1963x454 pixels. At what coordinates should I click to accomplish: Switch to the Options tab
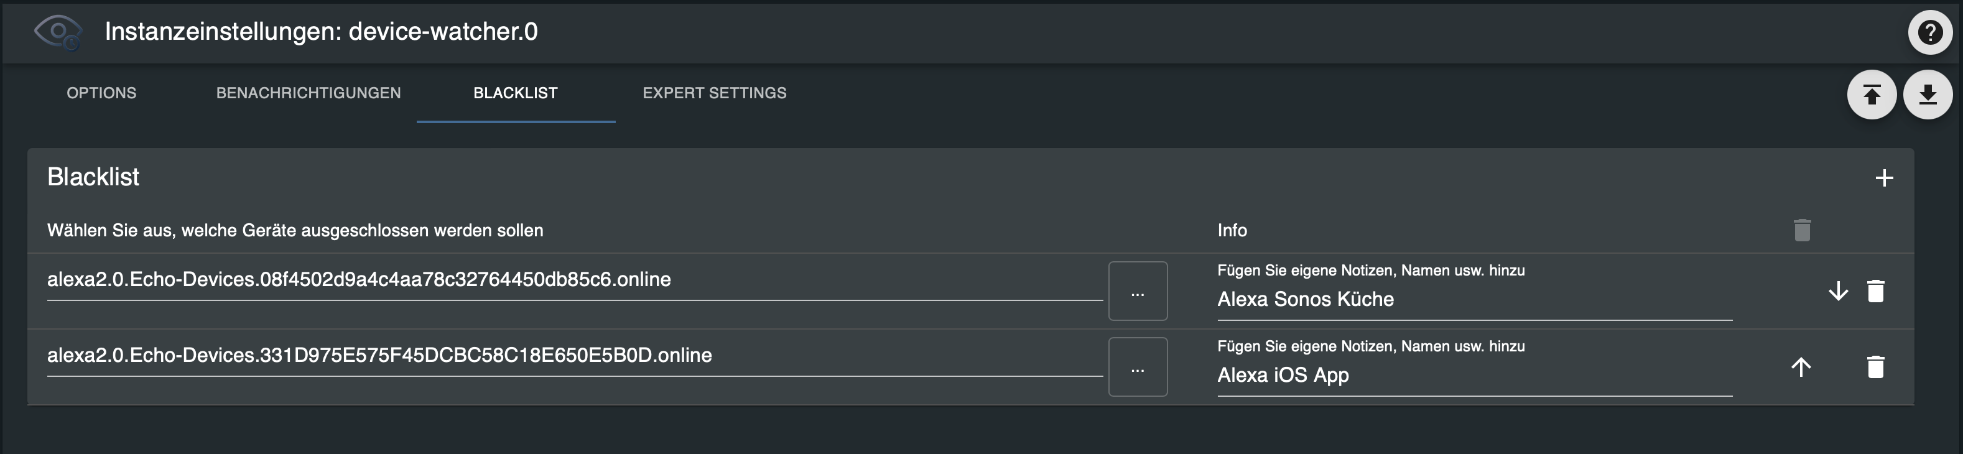point(101,93)
